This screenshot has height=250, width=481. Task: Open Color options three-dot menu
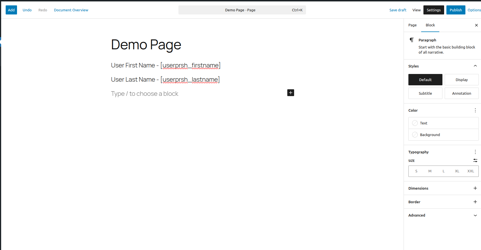(475, 110)
